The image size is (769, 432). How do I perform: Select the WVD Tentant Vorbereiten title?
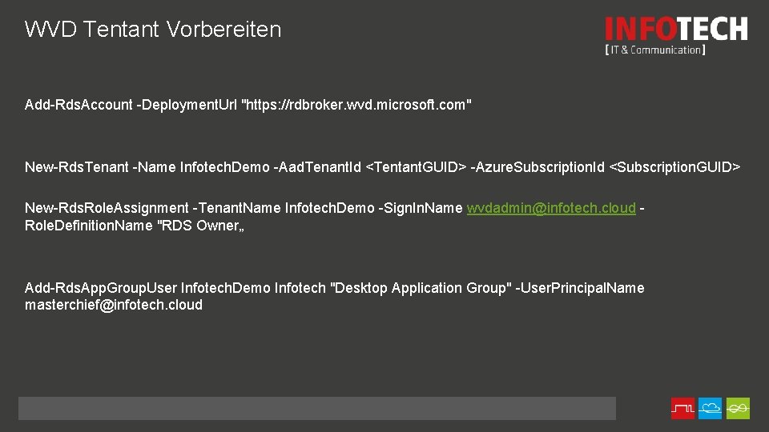click(x=153, y=30)
